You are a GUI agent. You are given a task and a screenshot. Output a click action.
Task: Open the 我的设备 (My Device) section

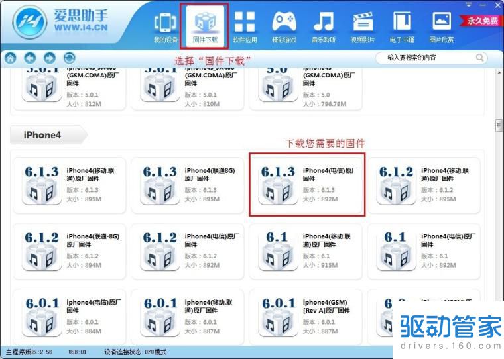165,27
